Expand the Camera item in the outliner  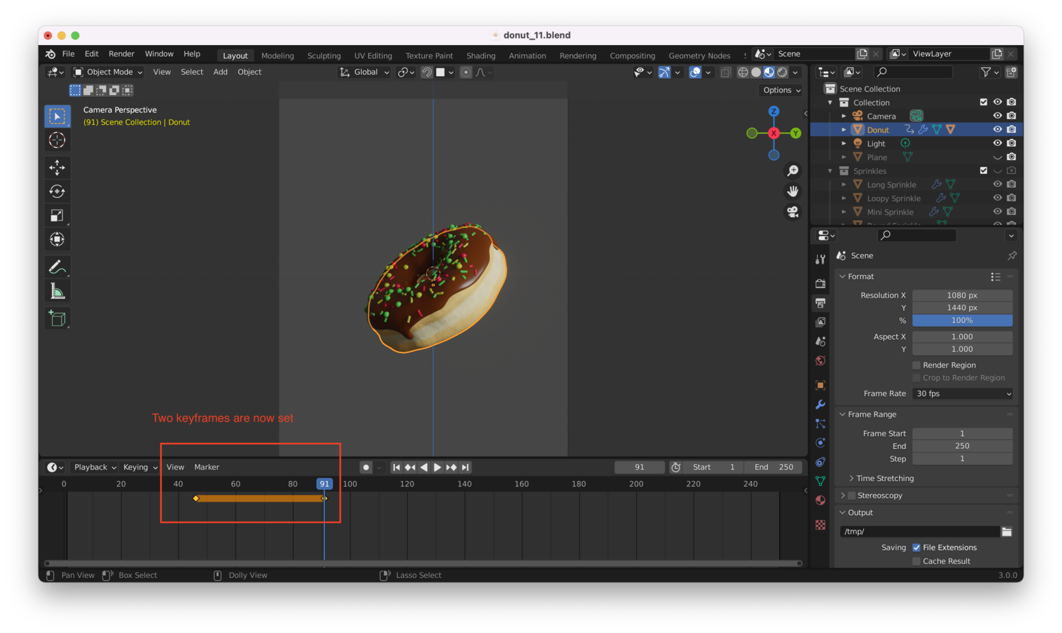coord(844,116)
